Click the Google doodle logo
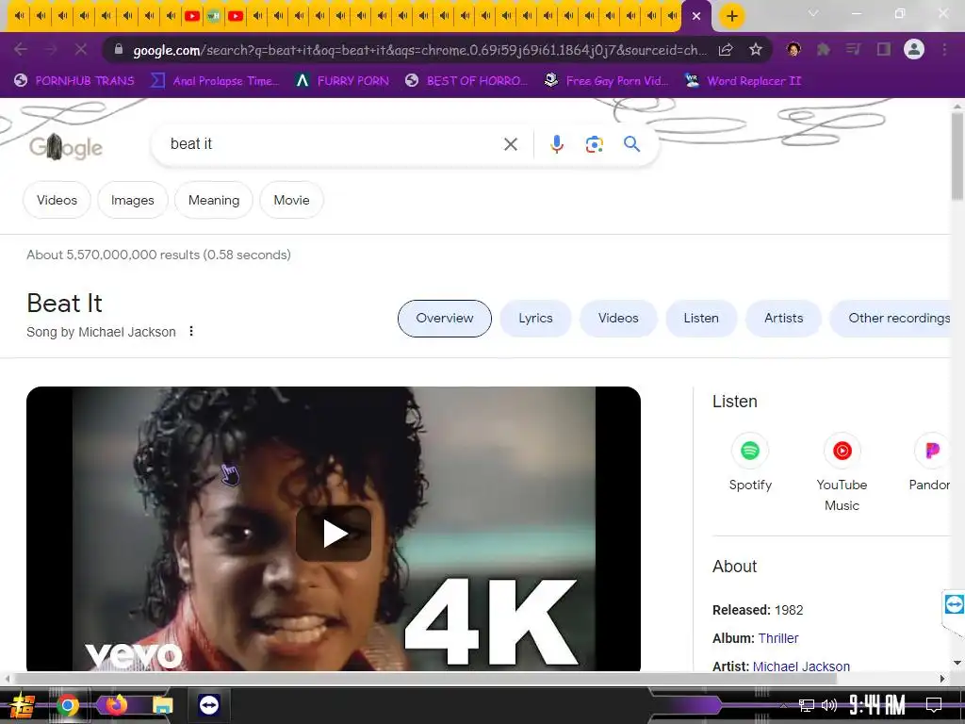 click(x=66, y=146)
